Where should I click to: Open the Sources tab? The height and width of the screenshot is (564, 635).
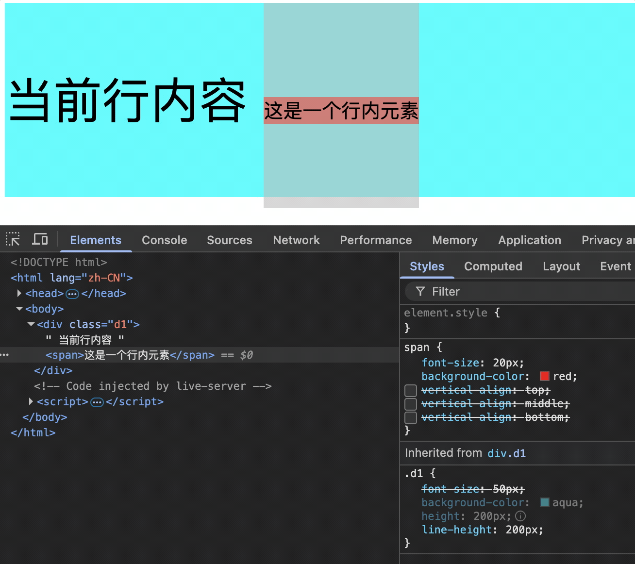pyautogui.click(x=230, y=240)
